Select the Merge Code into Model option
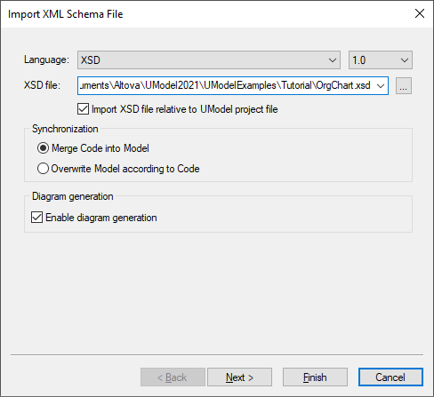 tap(43, 148)
